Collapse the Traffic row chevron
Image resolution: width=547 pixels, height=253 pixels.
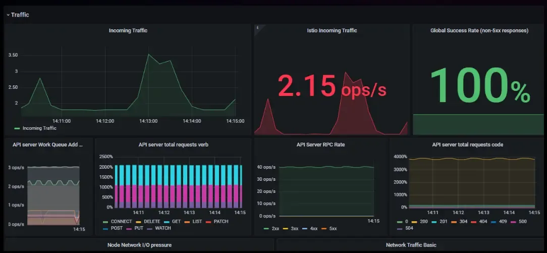8,15
